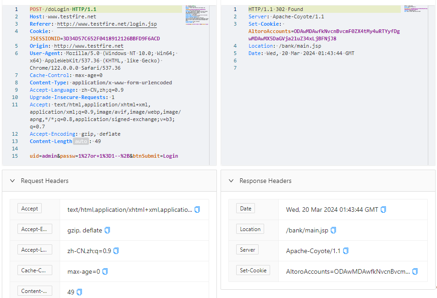Click the uid=admin request body line

click(x=104, y=156)
